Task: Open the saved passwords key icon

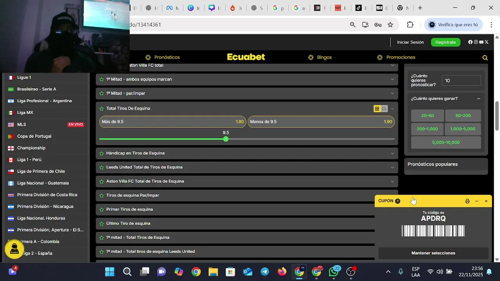Action: [x=378, y=25]
